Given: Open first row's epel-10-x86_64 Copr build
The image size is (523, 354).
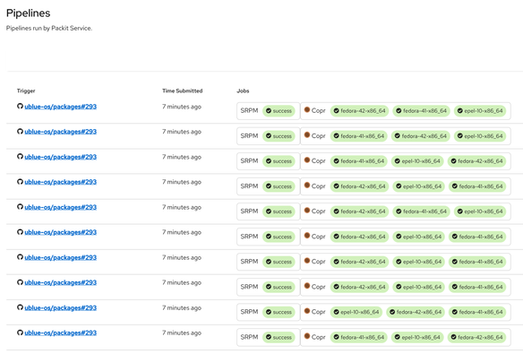Looking at the screenshot, I should click(480, 111).
